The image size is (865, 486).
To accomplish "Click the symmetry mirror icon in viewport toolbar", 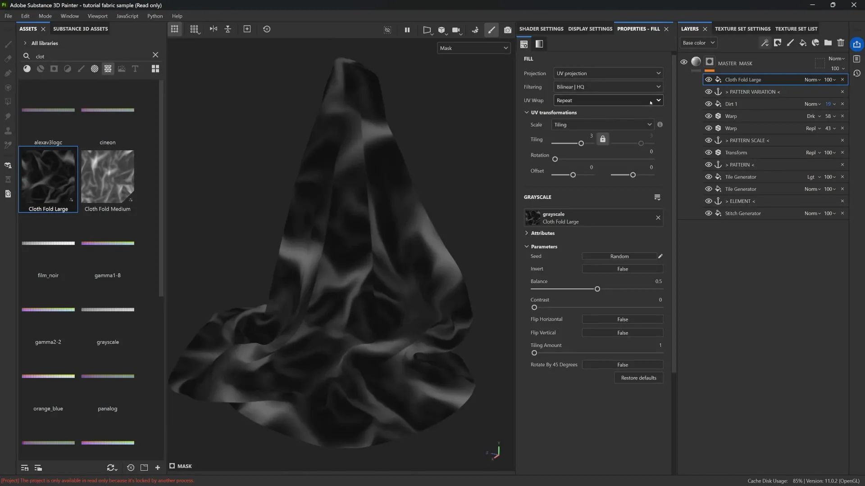I will tap(214, 29).
